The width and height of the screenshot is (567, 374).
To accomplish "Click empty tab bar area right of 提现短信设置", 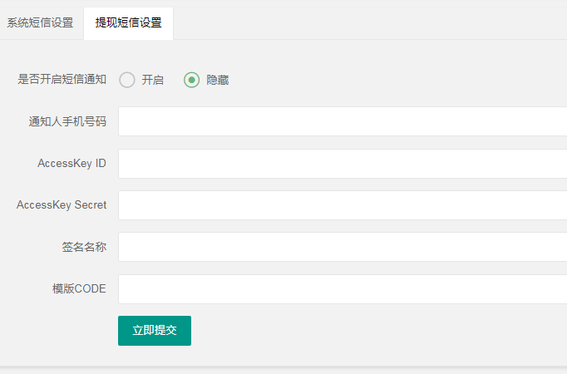I will 369,23.
